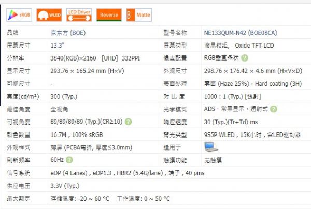Select the Oxide TFT-LCD panel type text
Viewport: 311px width, 210px height.
click(x=255, y=46)
